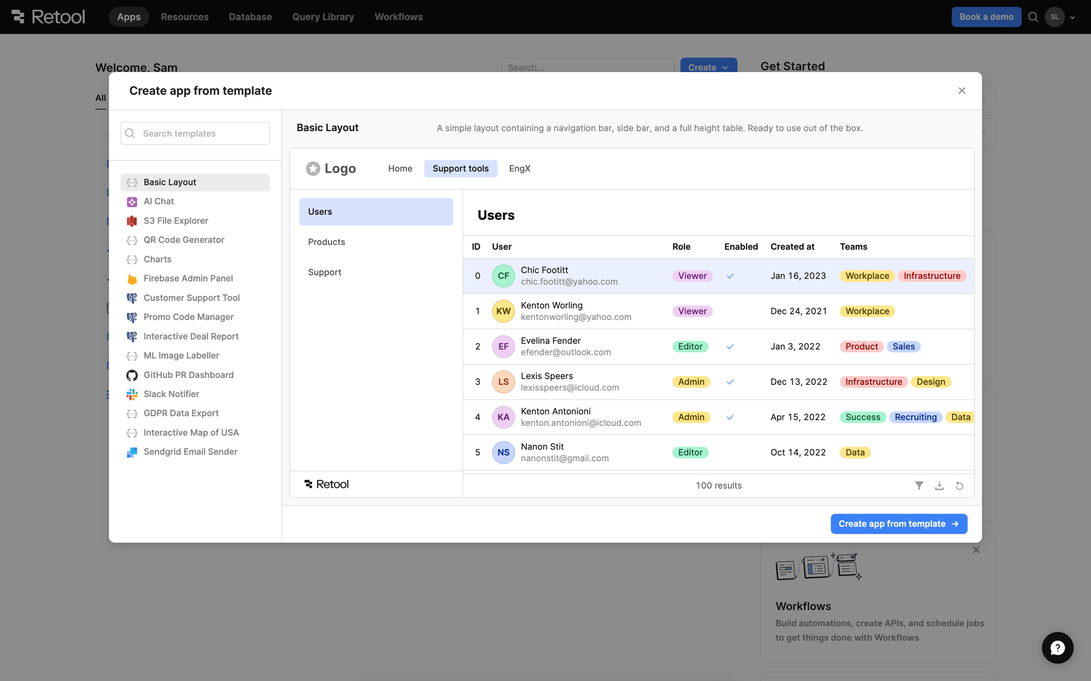Switch to the Apps tab
Image resolution: width=1091 pixels, height=681 pixels.
pos(129,17)
